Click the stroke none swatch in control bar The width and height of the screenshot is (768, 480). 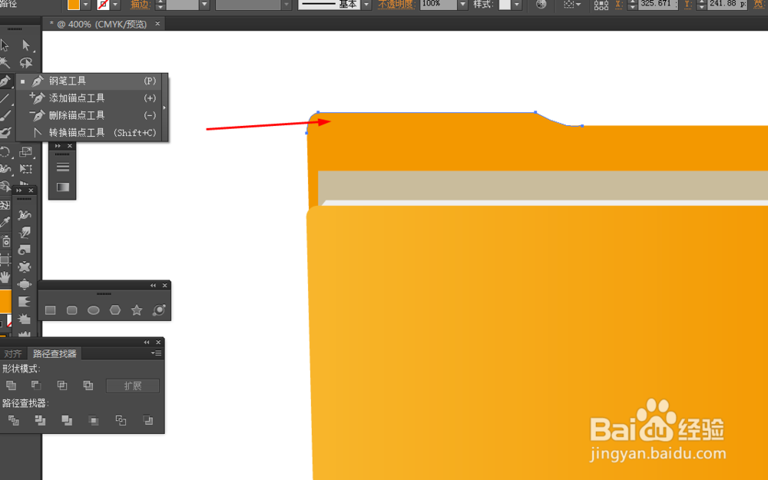tap(103, 5)
